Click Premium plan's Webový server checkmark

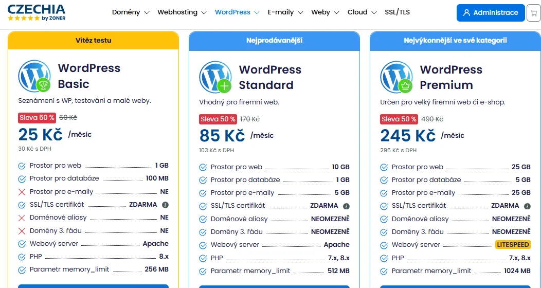pos(384,245)
